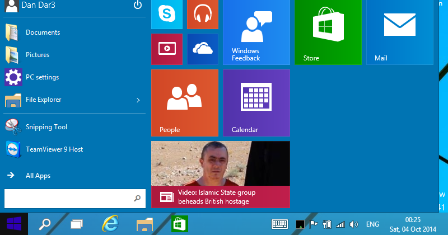This screenshot has height=235, width=448.
Task: Open the Mail tile
Action: click(x=400, y=32)
